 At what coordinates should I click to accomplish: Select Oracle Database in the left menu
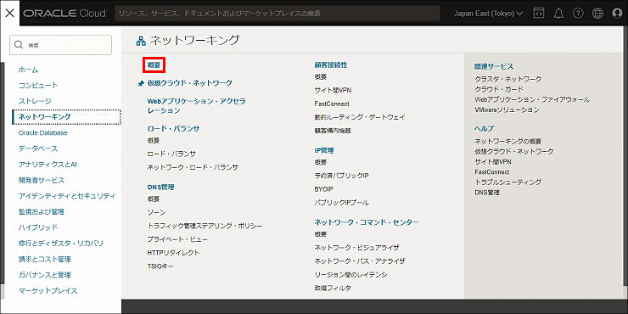(42, 132)
